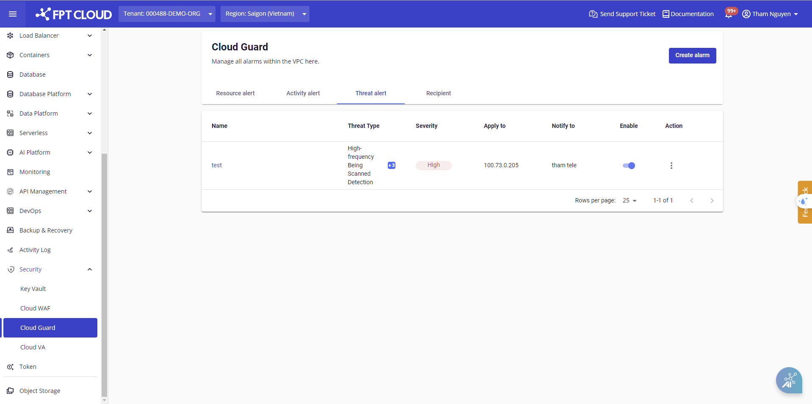Image resolution: width=812 pixels, height=404 pixels.
Task: Toggle the Enable switch for test alarm
Action: pyautogui.click(x=629, y=166)
